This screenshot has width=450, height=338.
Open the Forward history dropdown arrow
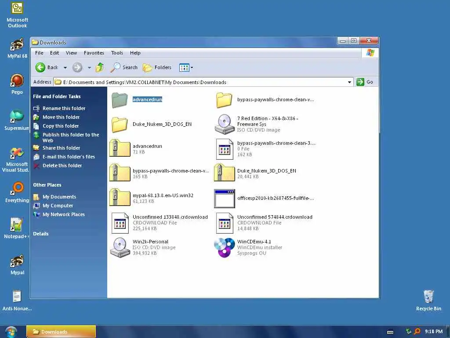click(x=89, y=68)
